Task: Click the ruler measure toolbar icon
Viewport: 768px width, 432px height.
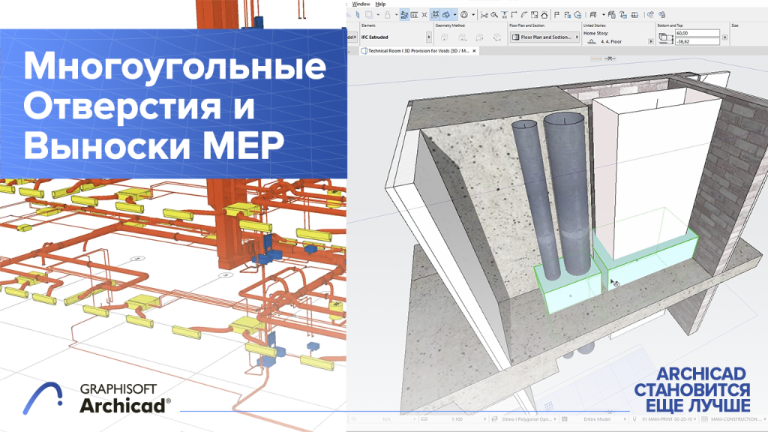Action: (x=414, y=15)
